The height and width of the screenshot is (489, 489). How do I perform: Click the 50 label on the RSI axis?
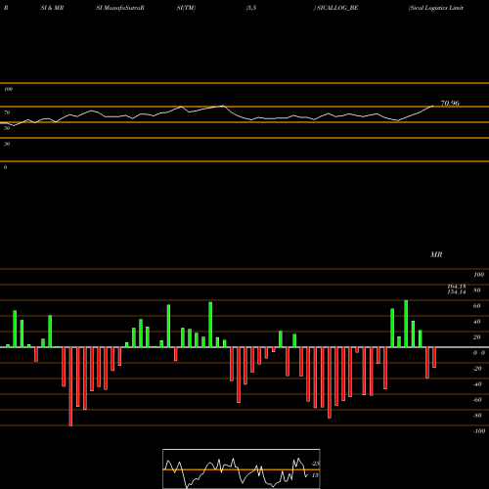7,128
